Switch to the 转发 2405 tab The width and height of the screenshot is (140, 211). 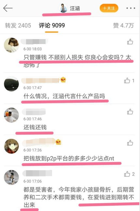click(18, 25)
